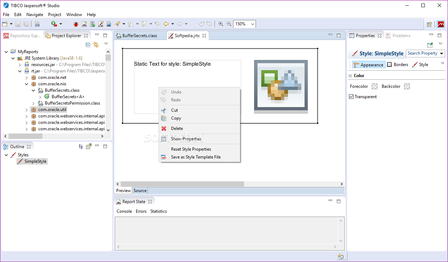448x262 pixels.
Task: Maximize the Project Explorer panel
Action: (x=105, y=35)
